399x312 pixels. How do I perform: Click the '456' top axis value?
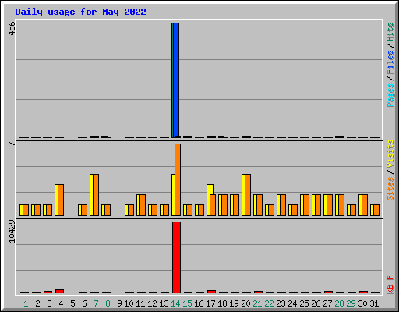pyautogui.click(x=12, y=28)
